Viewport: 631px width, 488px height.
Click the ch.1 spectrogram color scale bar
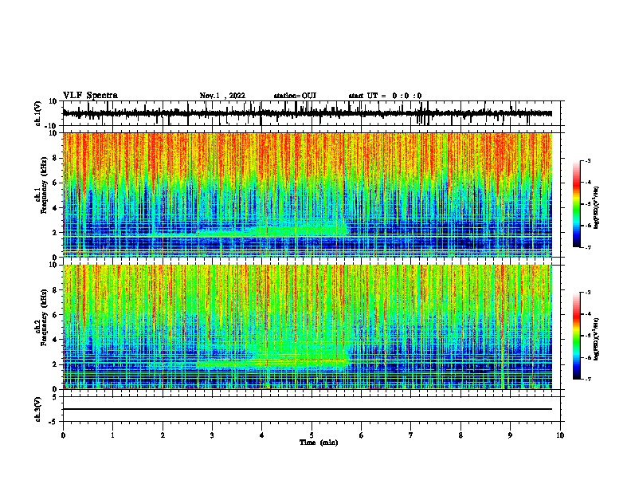(577, 204)
